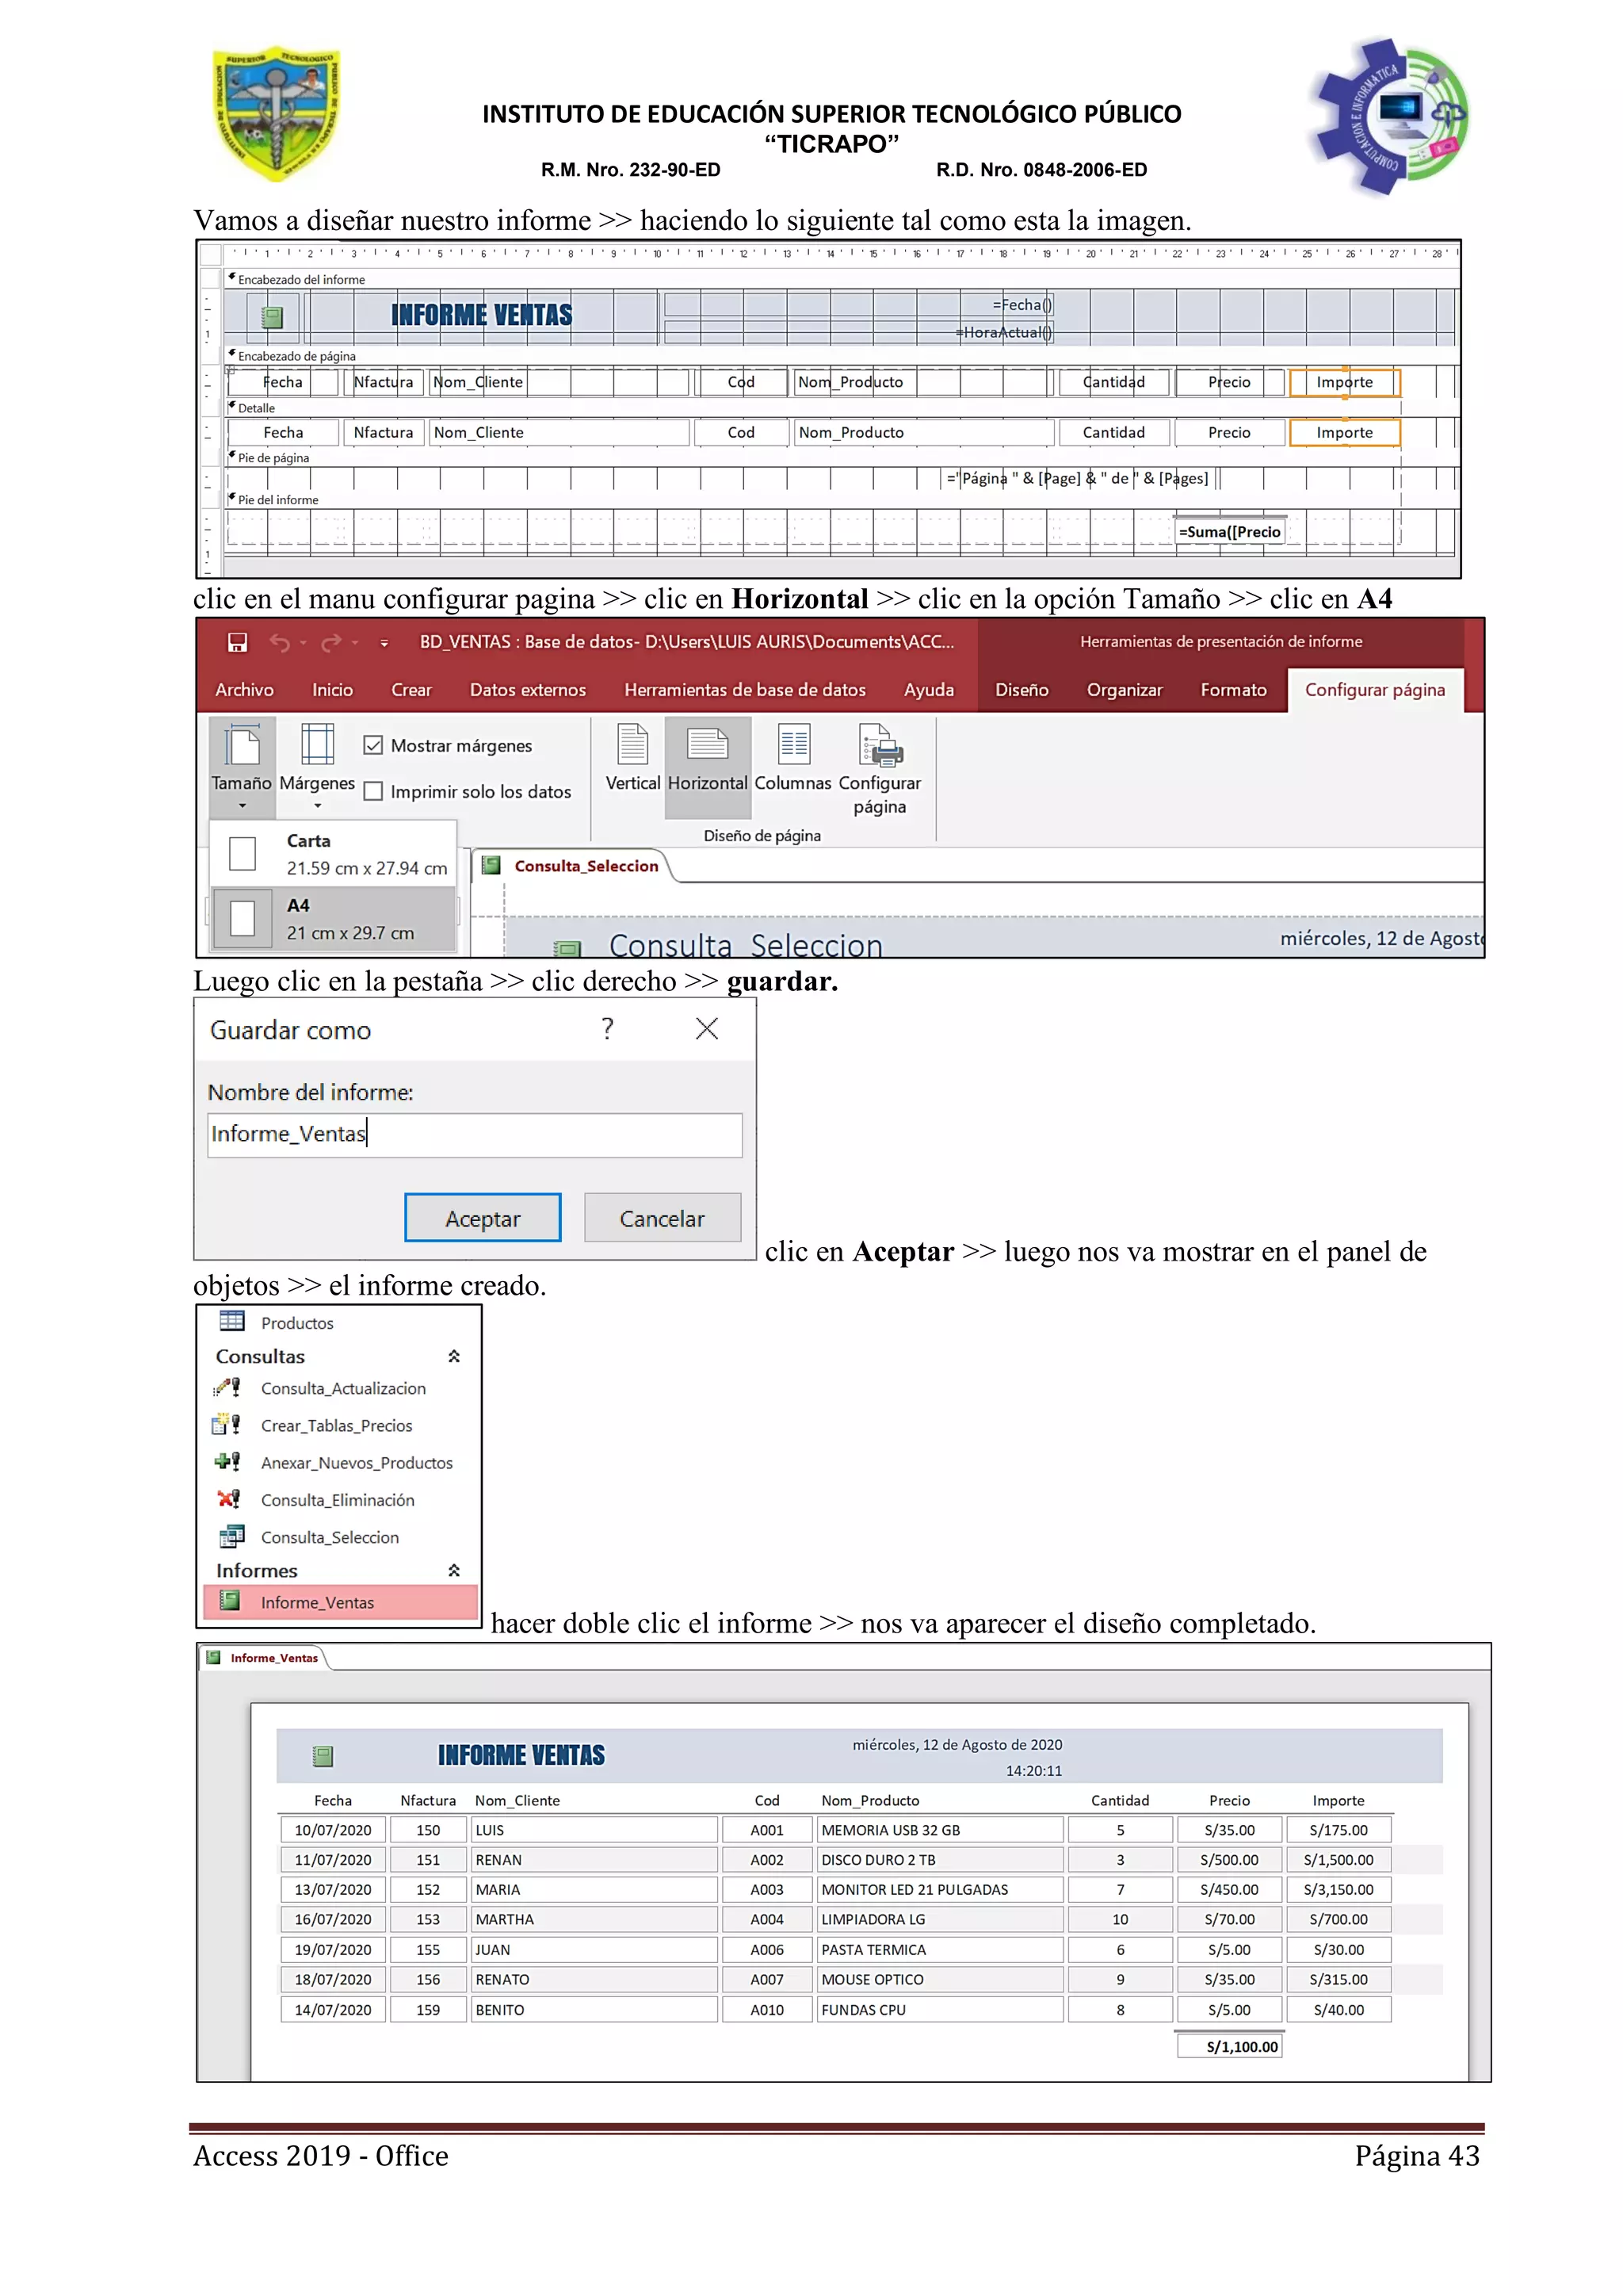Click the Informe_Ventas report tab
The width and height of the screenshot is (1623, 2296).
tap(264, 1658)
